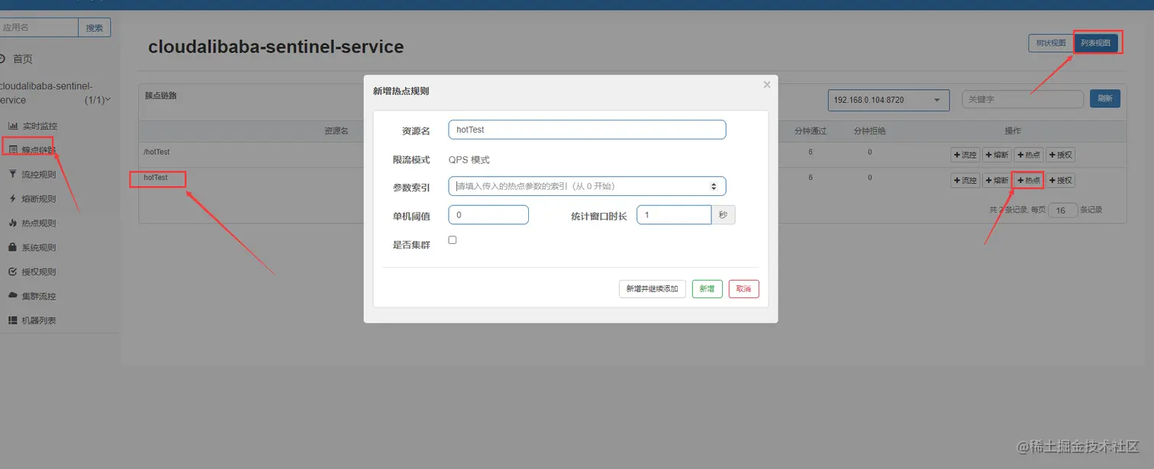Open the 192.168.0.104:8720 machine dropdown

(888, 100)
